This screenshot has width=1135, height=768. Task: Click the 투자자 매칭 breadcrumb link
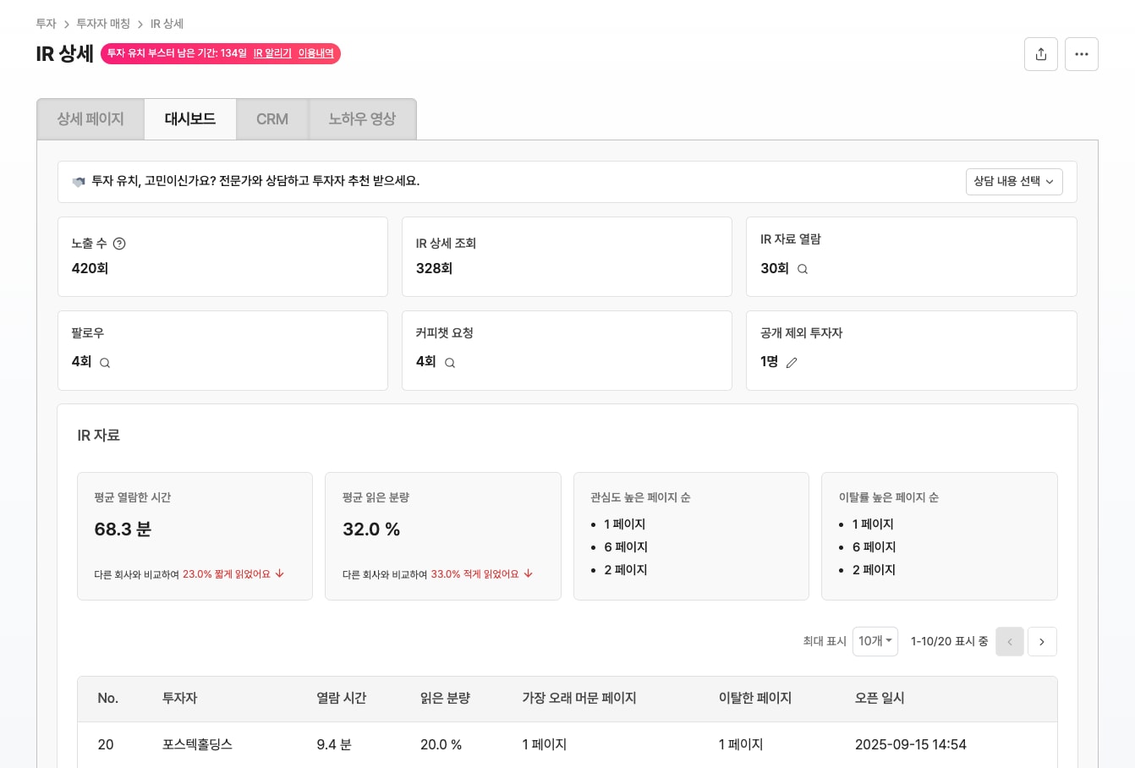103,24
